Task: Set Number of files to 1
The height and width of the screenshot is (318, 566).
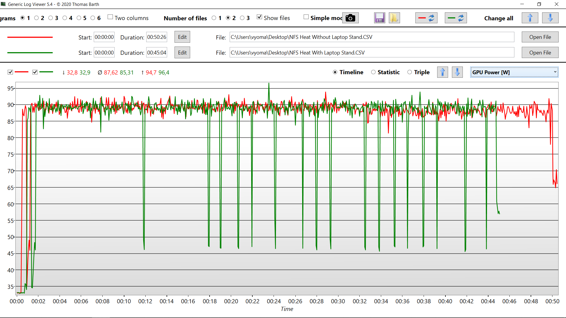Action: pyautogui.click(x=214, y=18)
